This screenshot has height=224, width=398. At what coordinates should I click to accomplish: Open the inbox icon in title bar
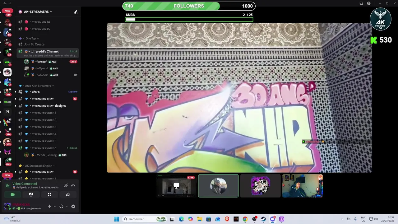(x=361, y=3)
